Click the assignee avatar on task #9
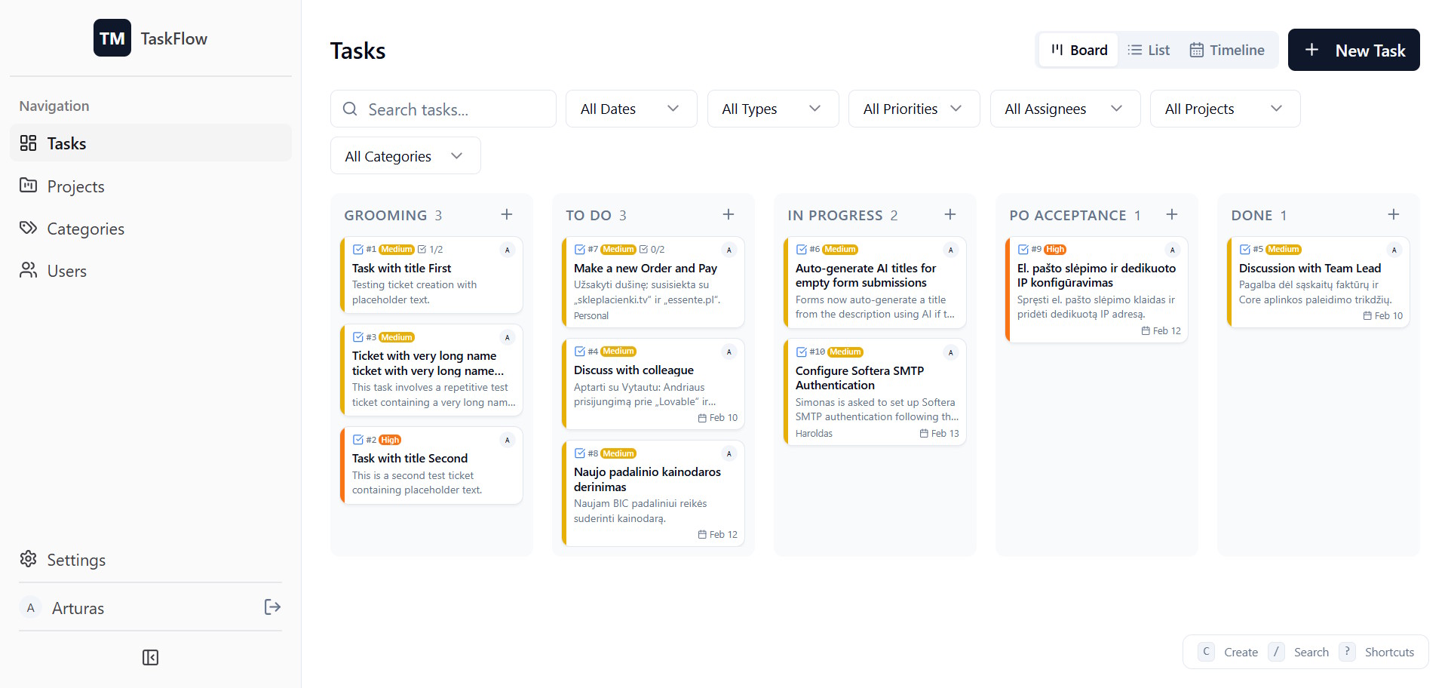This screenshot has height=688, width=1448. click(1173, 249)
